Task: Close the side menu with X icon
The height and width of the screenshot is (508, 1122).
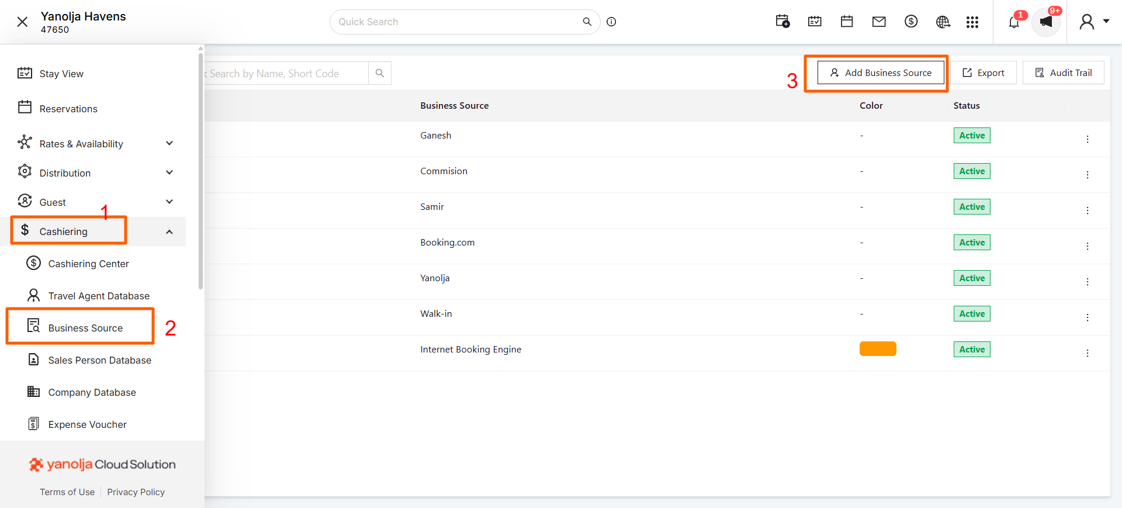Action: tap(22, 22)
